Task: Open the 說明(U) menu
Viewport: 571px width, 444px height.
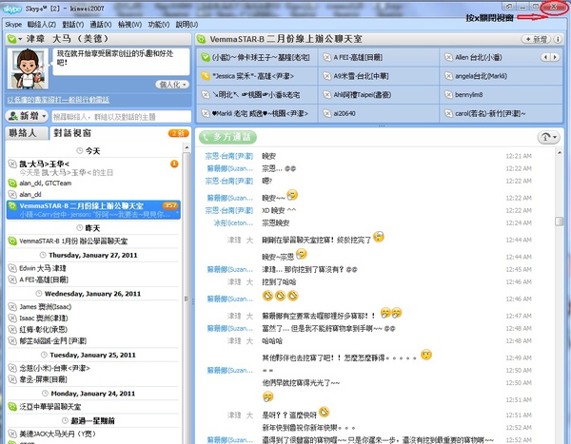Action: tap(187, 25)
